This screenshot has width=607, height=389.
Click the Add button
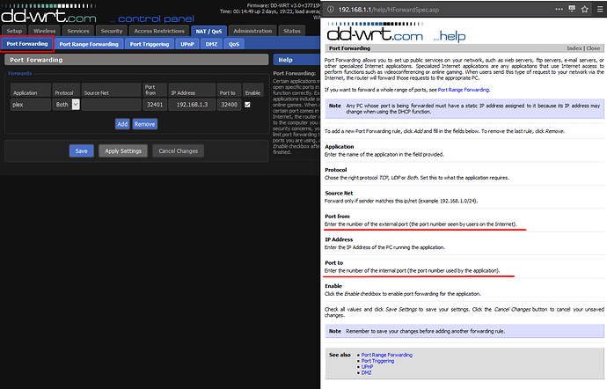tap(122, 124)
